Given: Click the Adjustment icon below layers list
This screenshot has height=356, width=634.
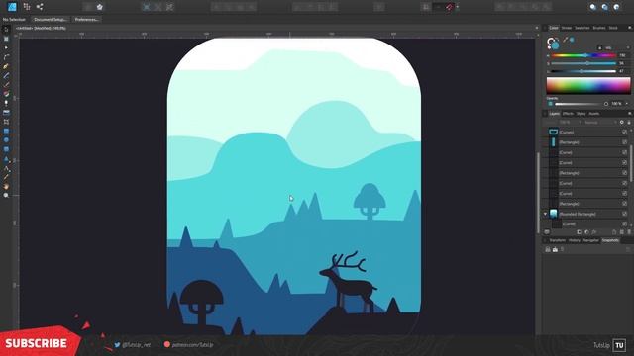Looking at the screenshot, I should point(586,232).
